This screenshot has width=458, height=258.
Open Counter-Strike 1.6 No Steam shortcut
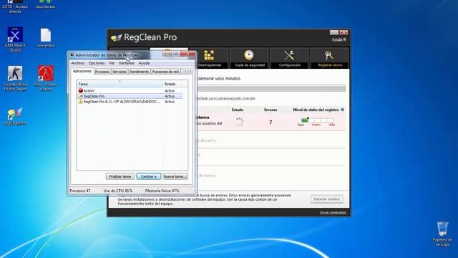[x=15, y=78]
